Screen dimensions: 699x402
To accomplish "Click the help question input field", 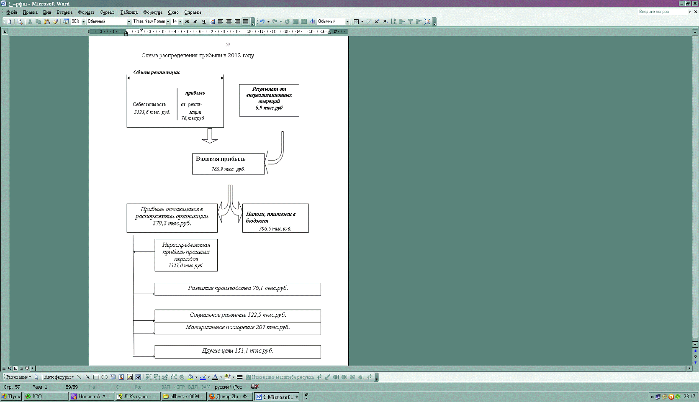I will point(663,12).
